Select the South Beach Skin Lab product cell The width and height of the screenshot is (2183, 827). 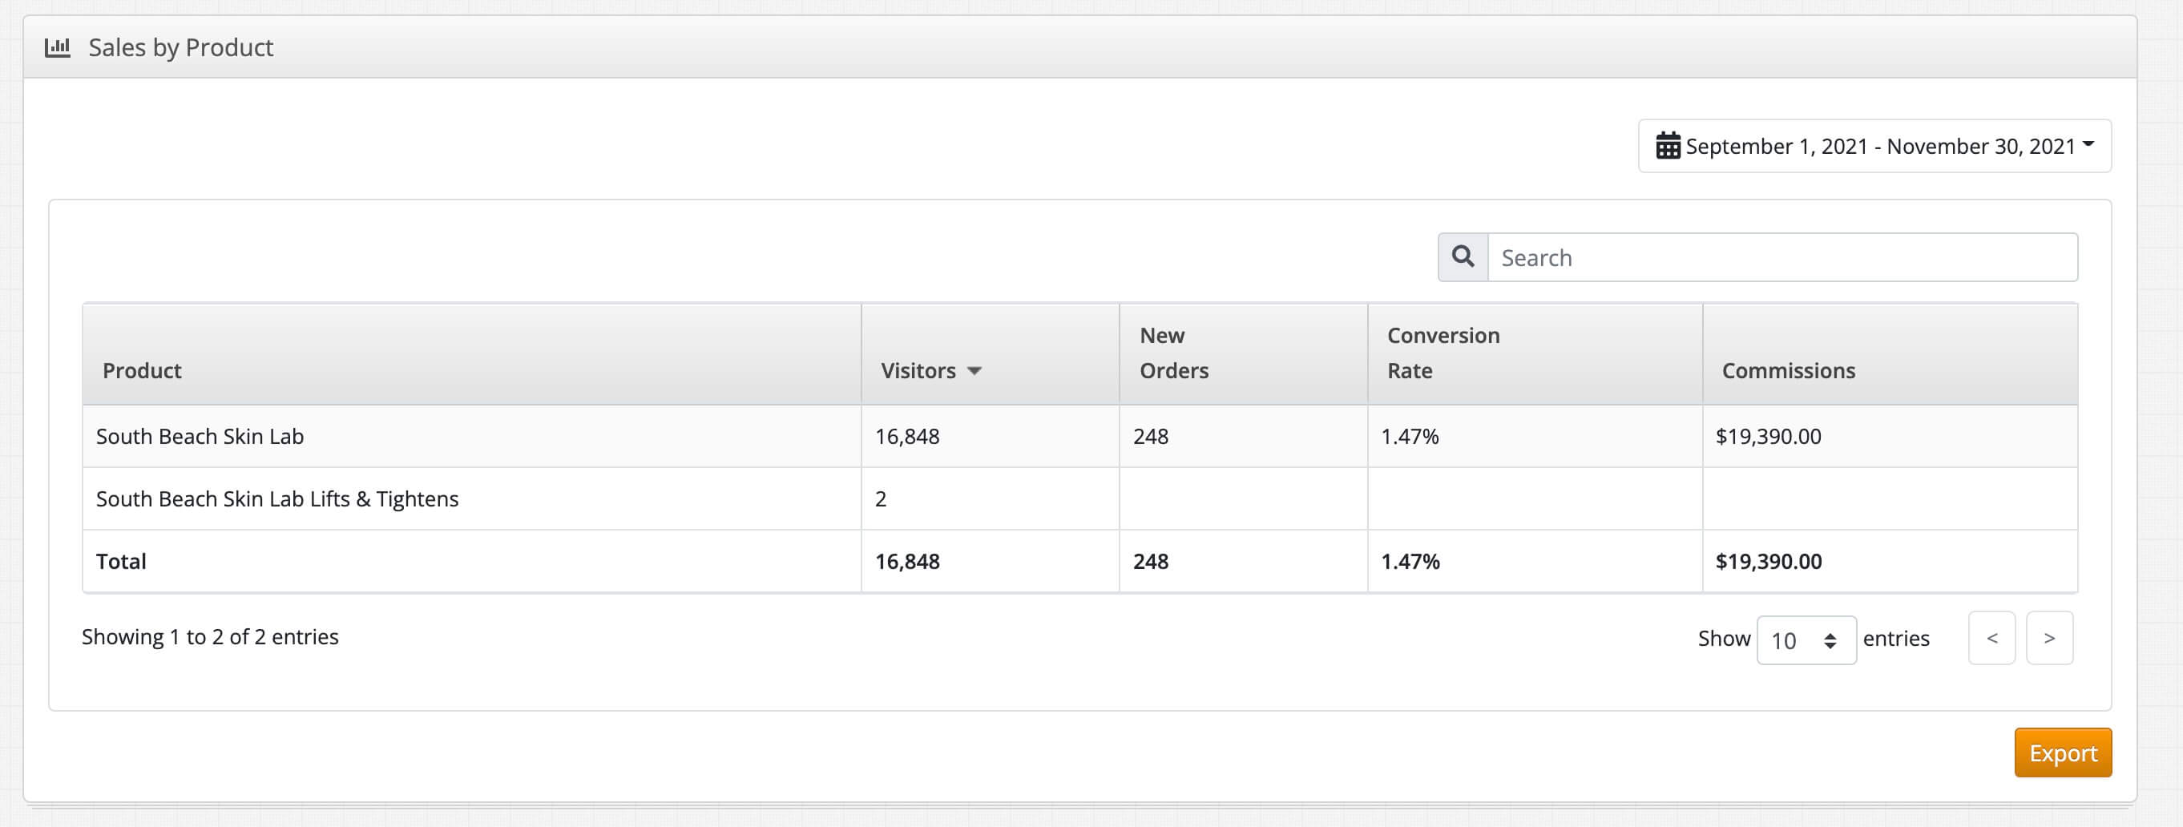coord(472,437)
